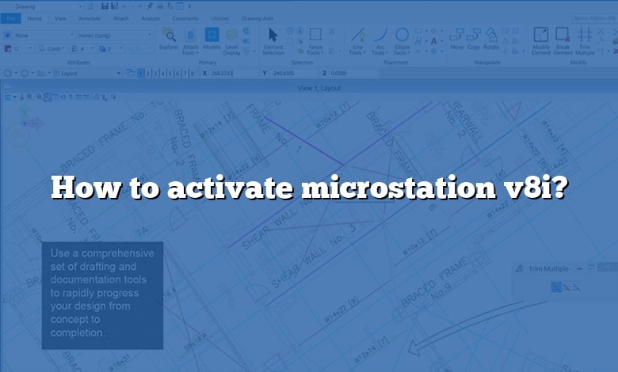
Task: Click the X coordinate field
Action: click(x=233, y=74)
